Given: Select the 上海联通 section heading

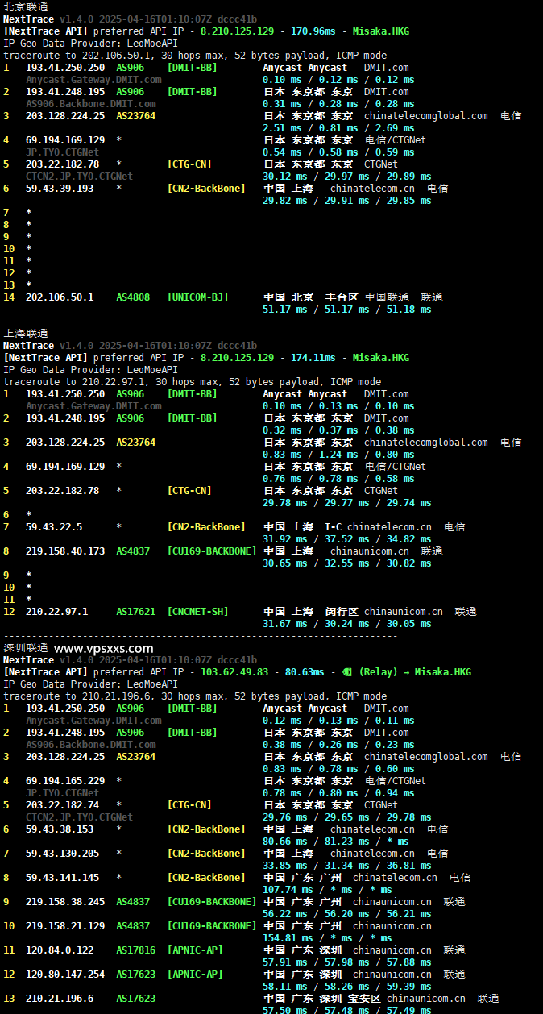Looking at the screenshot, I should pyautogui.click(x=26, y=333).
